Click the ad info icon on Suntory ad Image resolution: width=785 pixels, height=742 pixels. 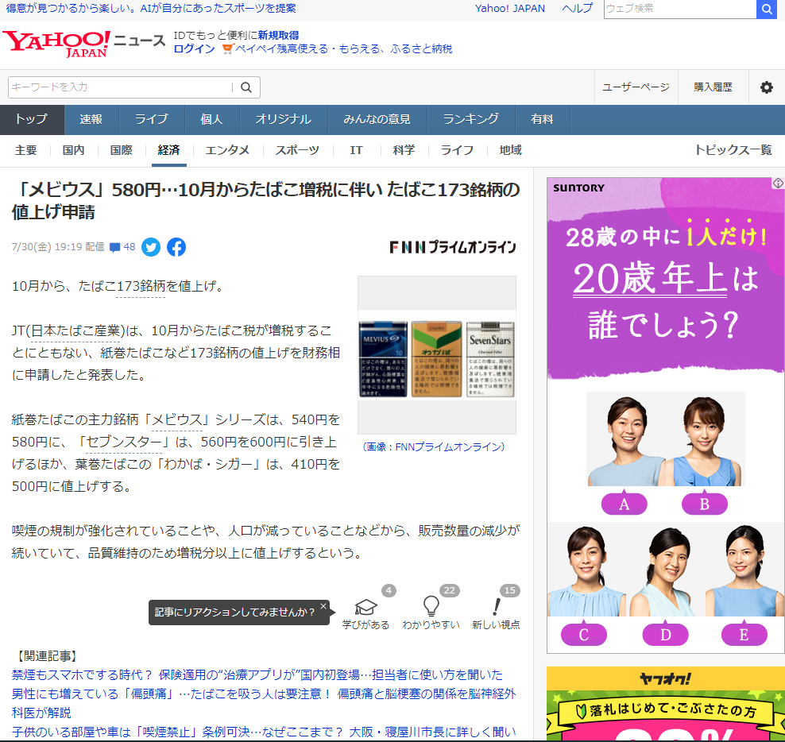[778, 184]
